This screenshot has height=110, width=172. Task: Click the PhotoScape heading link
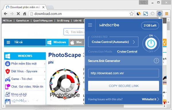point(65,55)
